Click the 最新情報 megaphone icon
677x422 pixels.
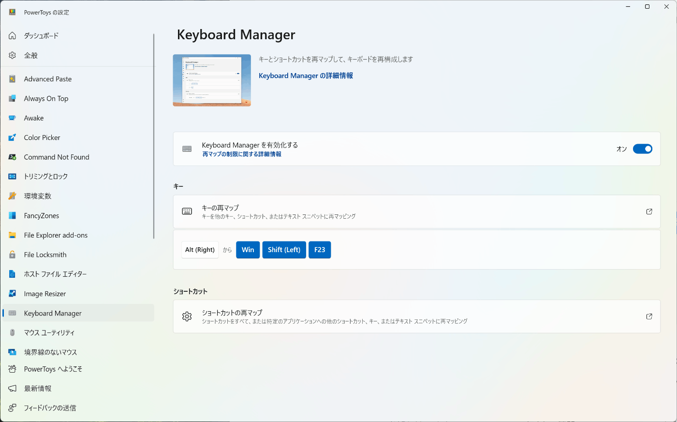pyautogui.click(x=13, y=388)
